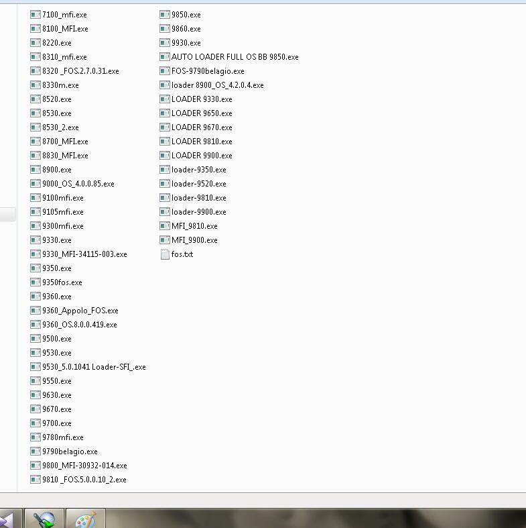Screen dimensions: 526x528
Task: Pick the 9630.exe file
Action: tap(57, 395)
